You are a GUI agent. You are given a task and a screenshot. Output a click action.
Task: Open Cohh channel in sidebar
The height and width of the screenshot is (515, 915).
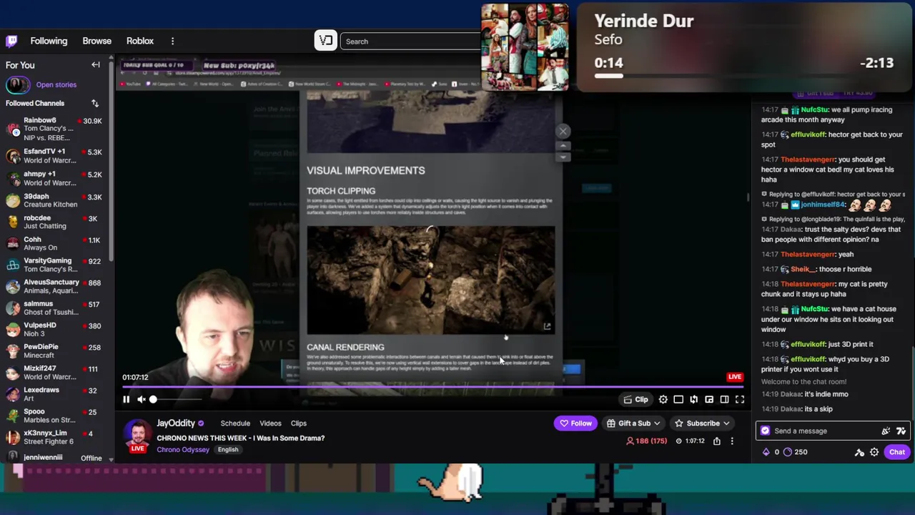pos(55,243)
